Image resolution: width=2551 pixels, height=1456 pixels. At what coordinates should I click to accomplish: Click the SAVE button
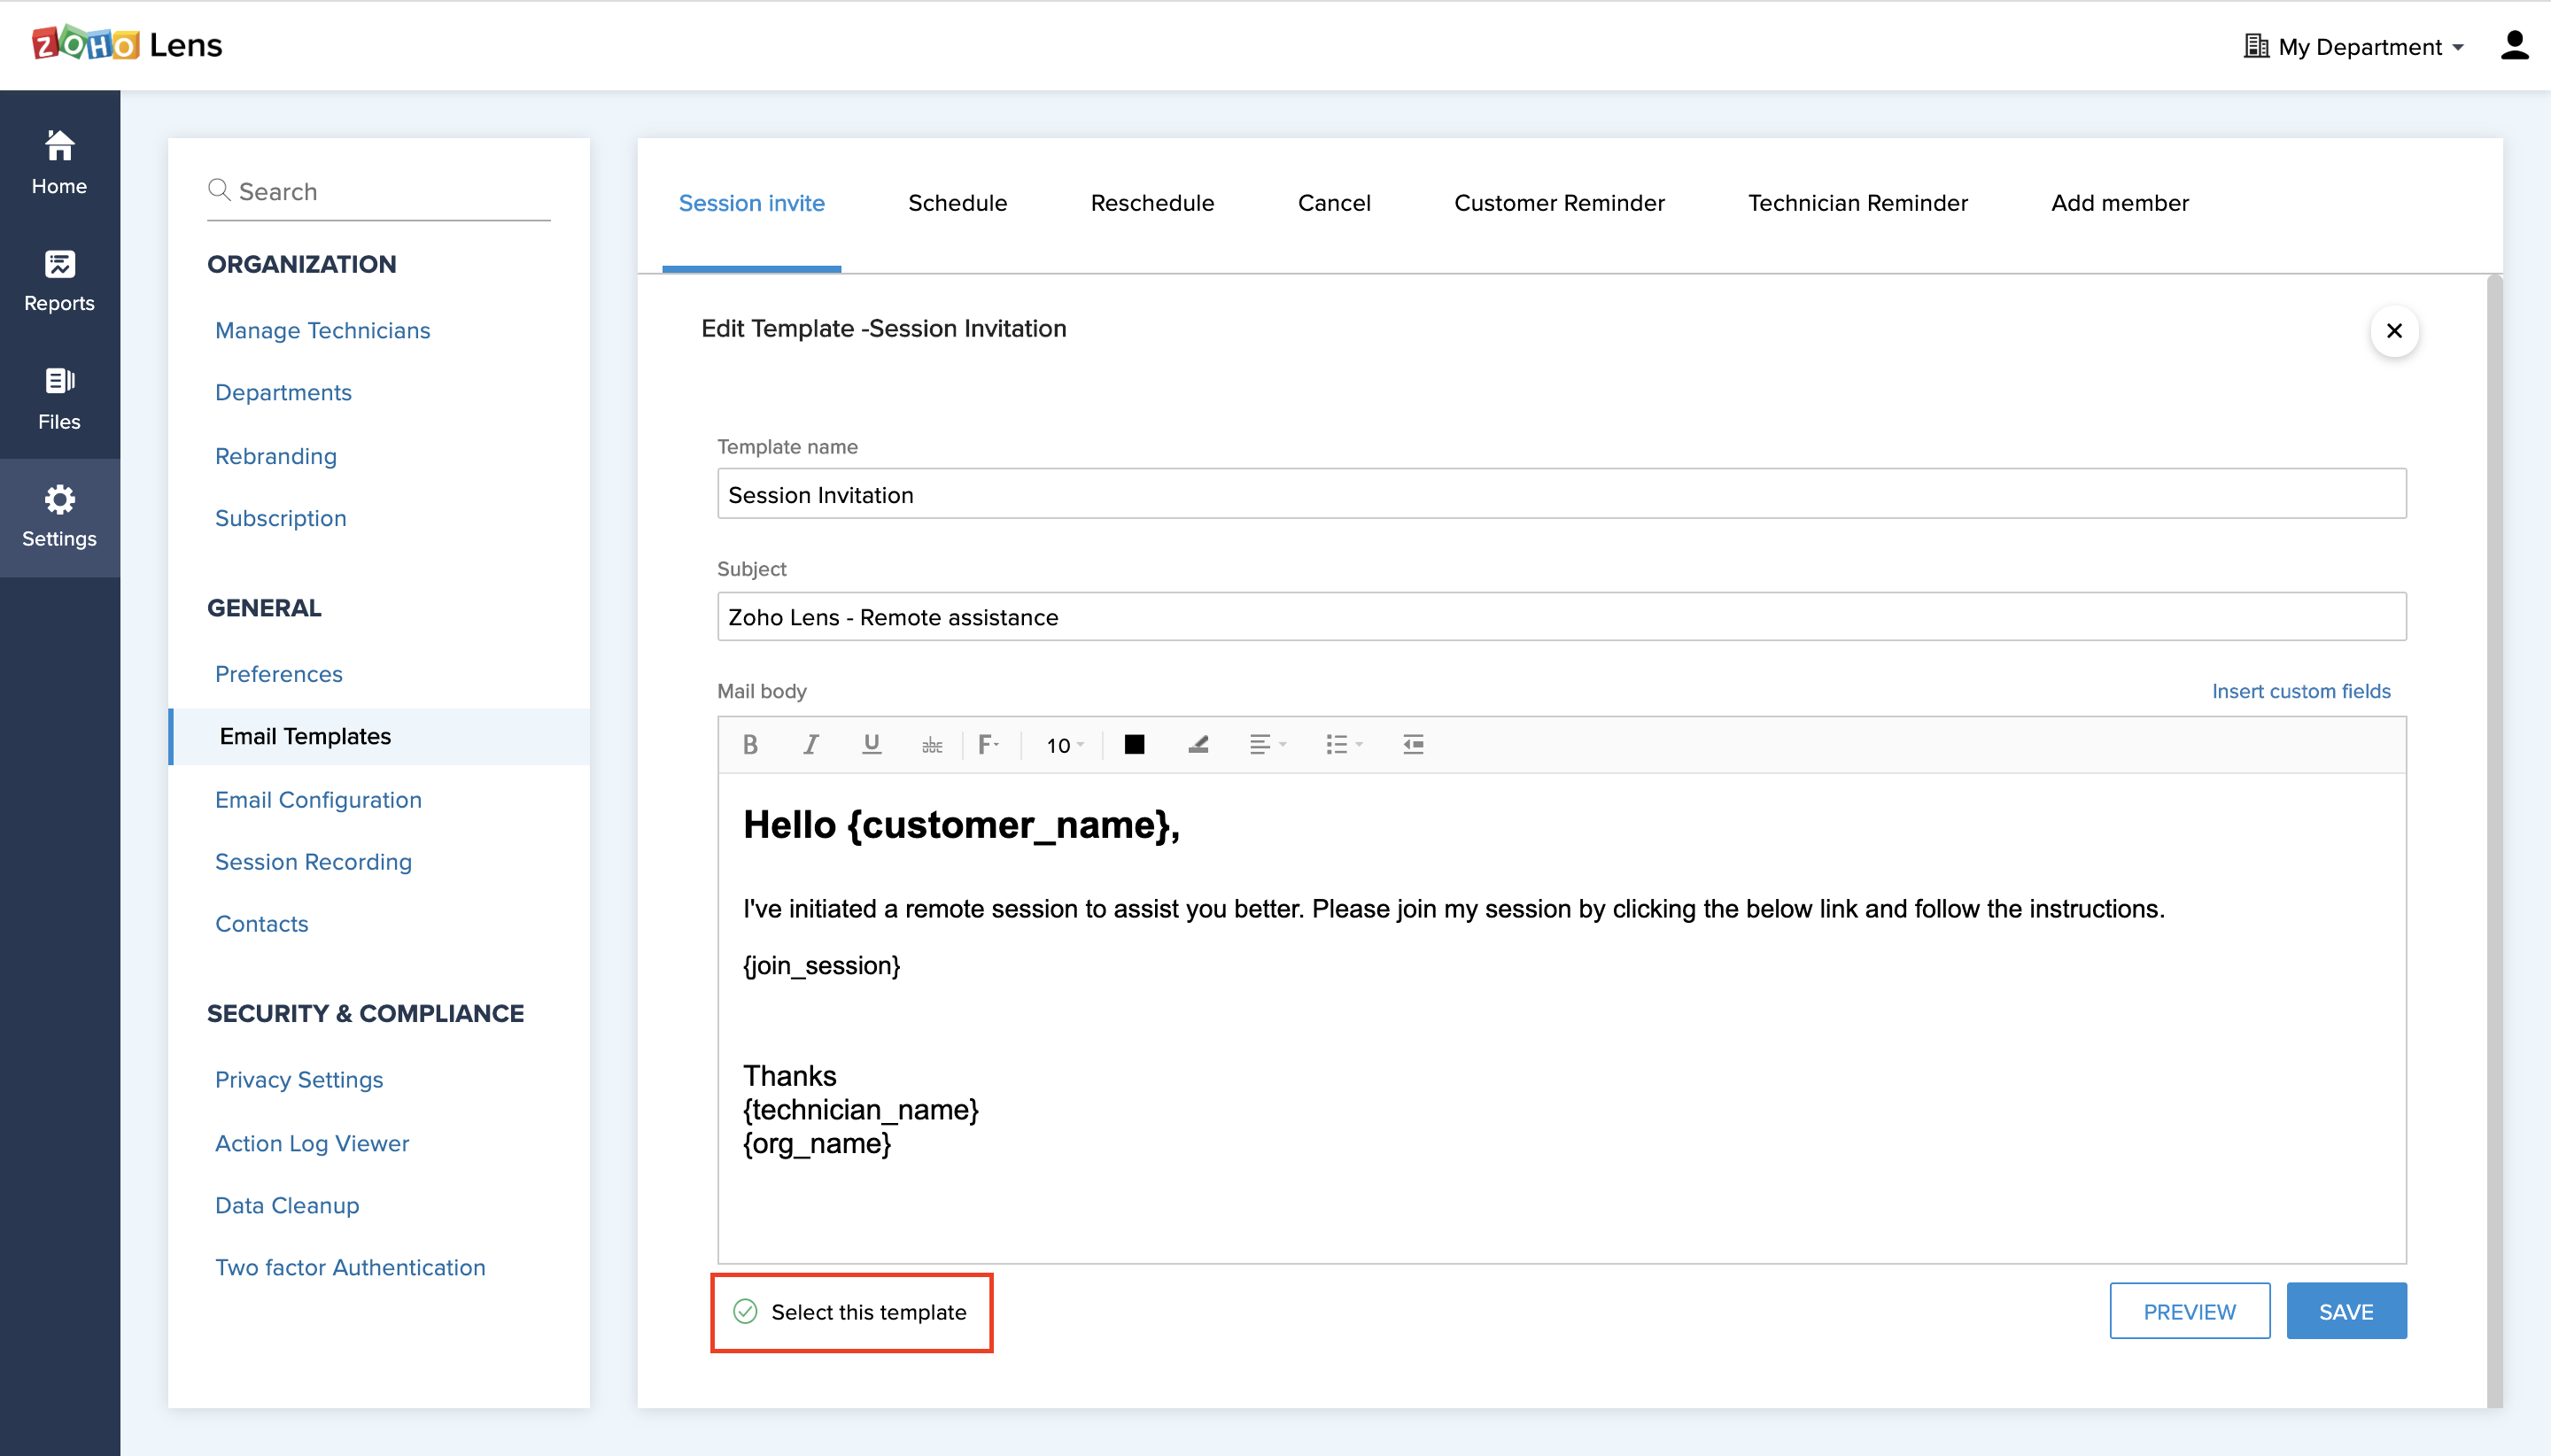click(2345, 1311)
